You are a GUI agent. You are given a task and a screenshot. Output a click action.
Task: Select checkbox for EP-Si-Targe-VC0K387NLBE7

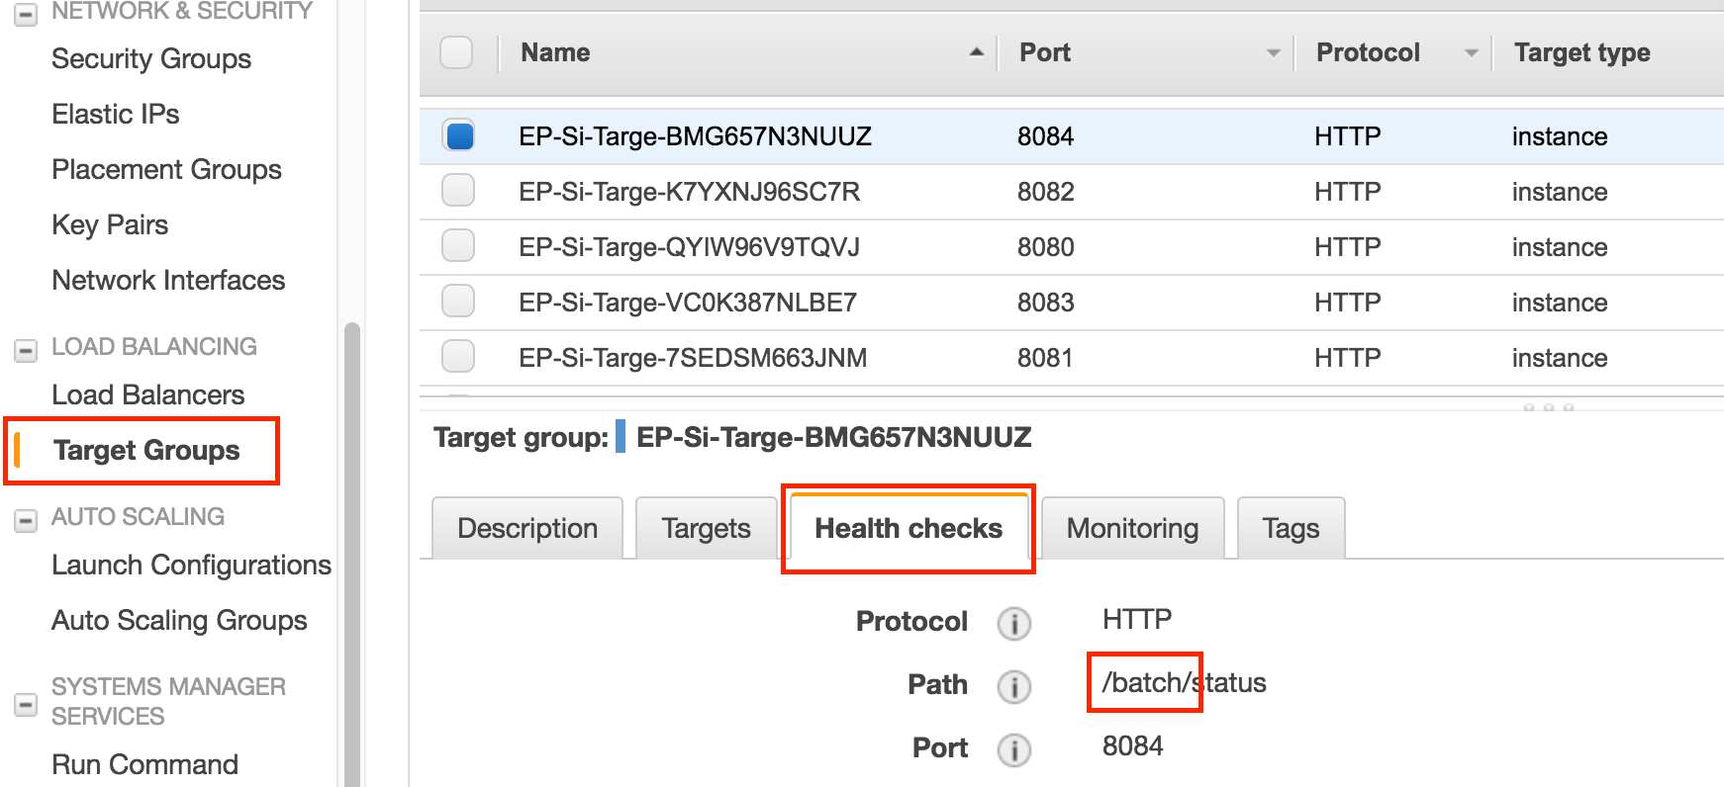pos(458,301)
